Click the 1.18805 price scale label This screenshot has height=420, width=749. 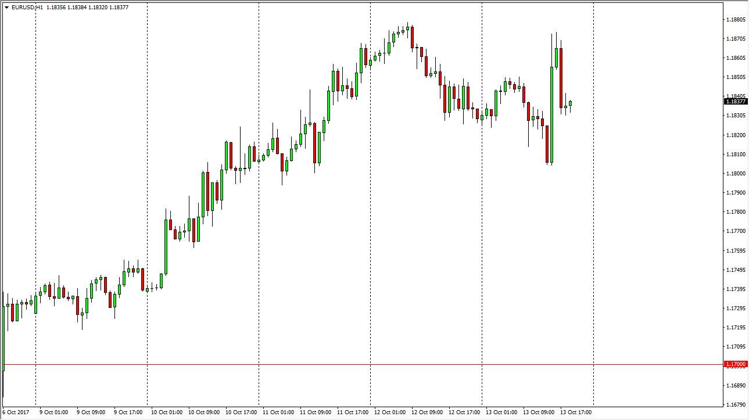coord(736,20)
